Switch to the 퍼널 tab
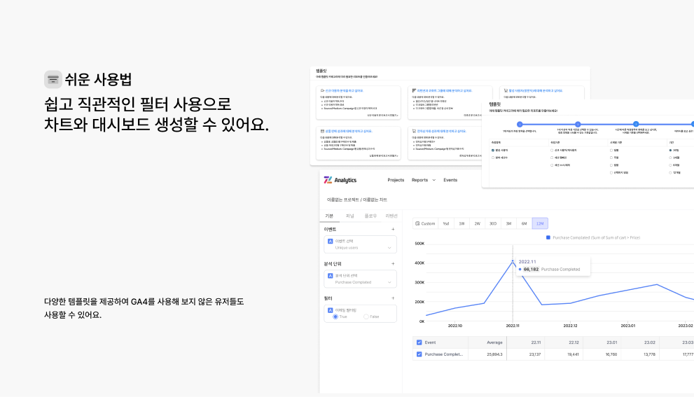 [349, 216]
